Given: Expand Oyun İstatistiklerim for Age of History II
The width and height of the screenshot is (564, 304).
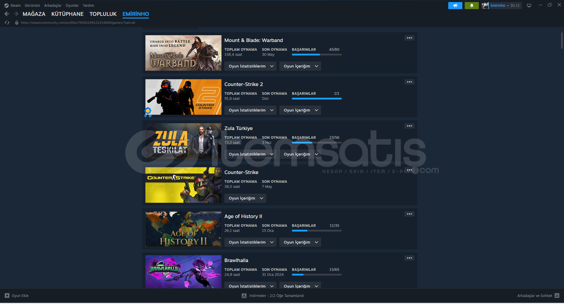Looking at the screenshot, I should pos(250,242).
